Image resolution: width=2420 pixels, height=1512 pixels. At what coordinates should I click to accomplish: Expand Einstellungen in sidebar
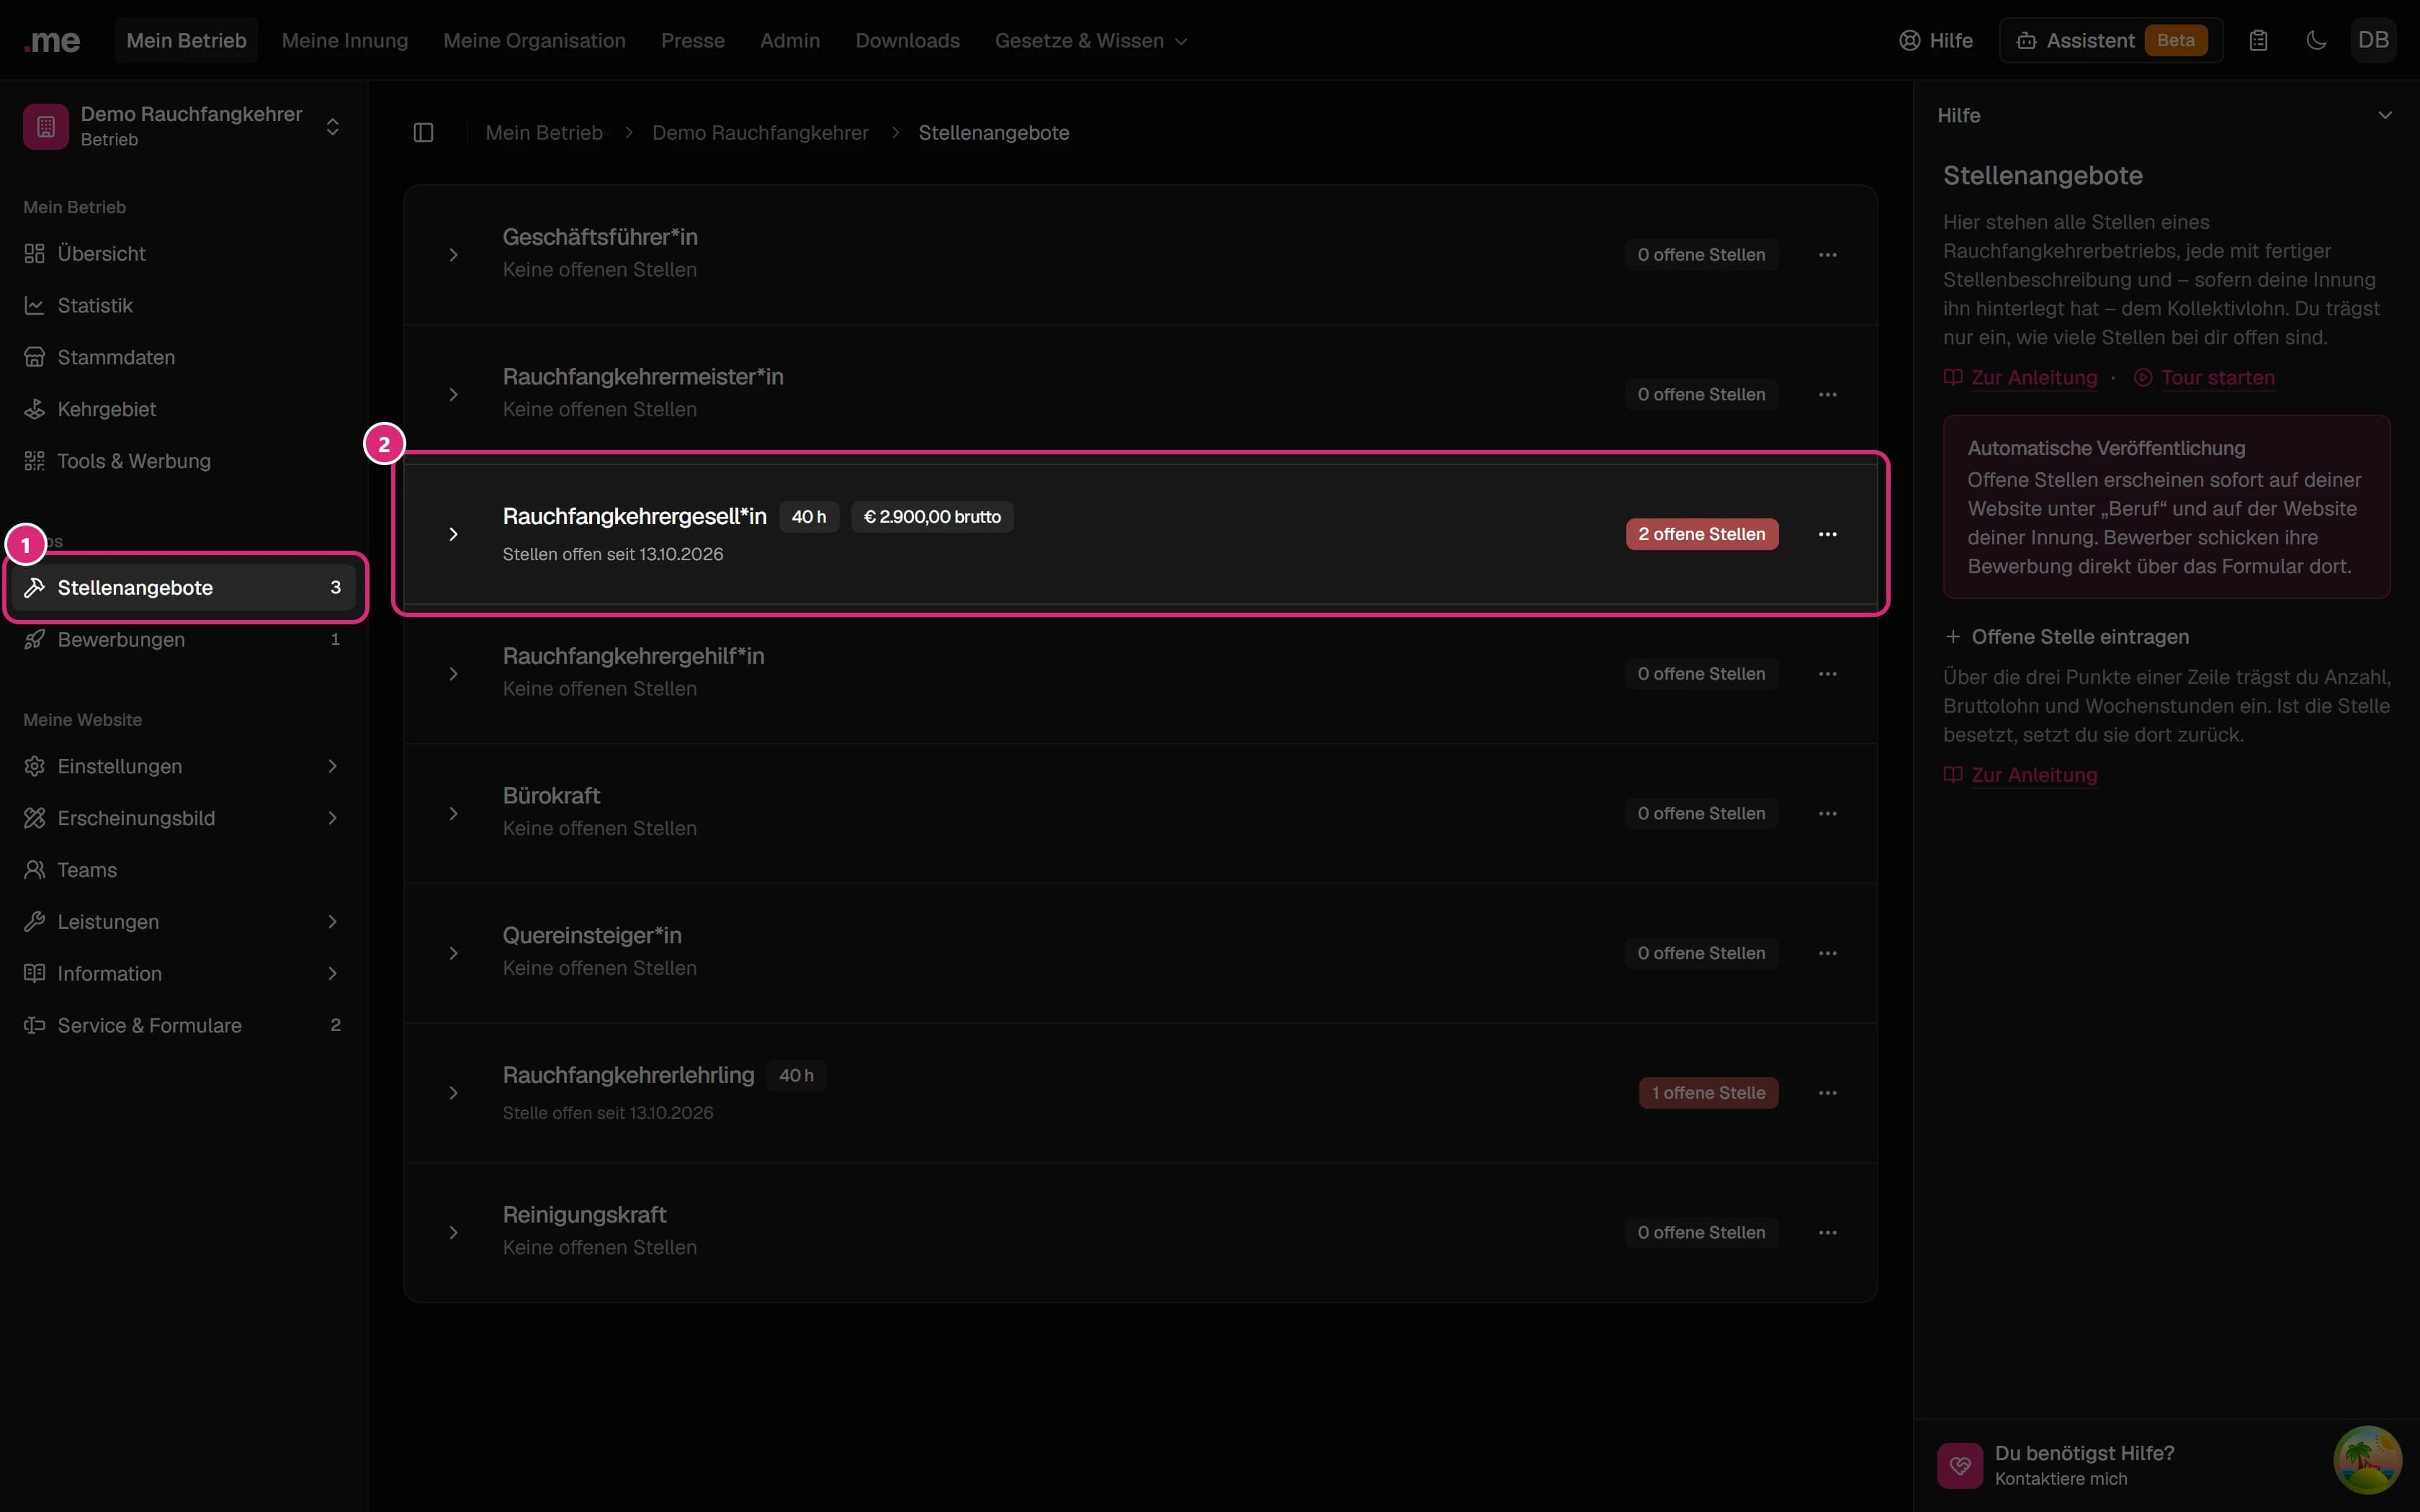[x=185, y=766]
